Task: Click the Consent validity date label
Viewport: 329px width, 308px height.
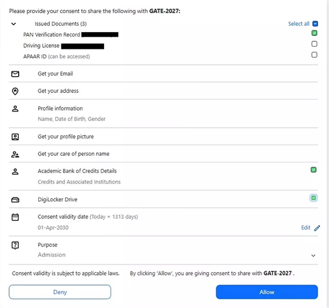Action: tap(63, 217)
